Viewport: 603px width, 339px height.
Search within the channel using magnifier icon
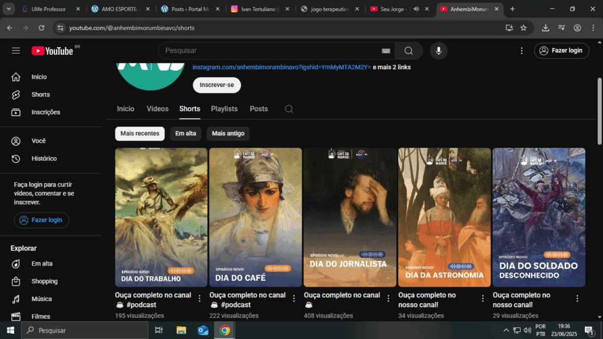tap(289, 109)
